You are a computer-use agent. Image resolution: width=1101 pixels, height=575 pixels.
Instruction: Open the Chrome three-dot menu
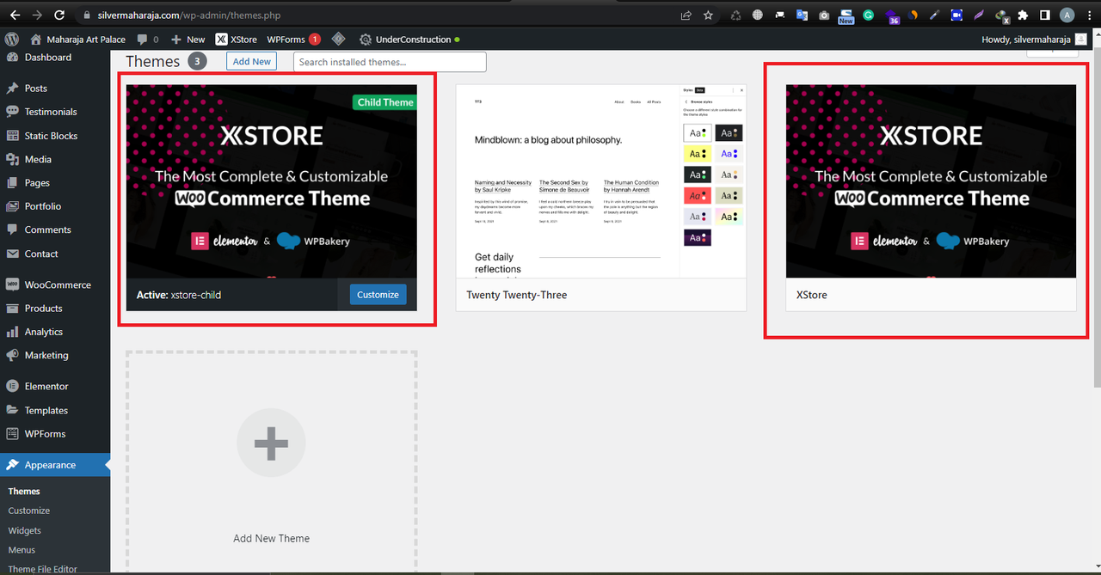pos(1089,15)
